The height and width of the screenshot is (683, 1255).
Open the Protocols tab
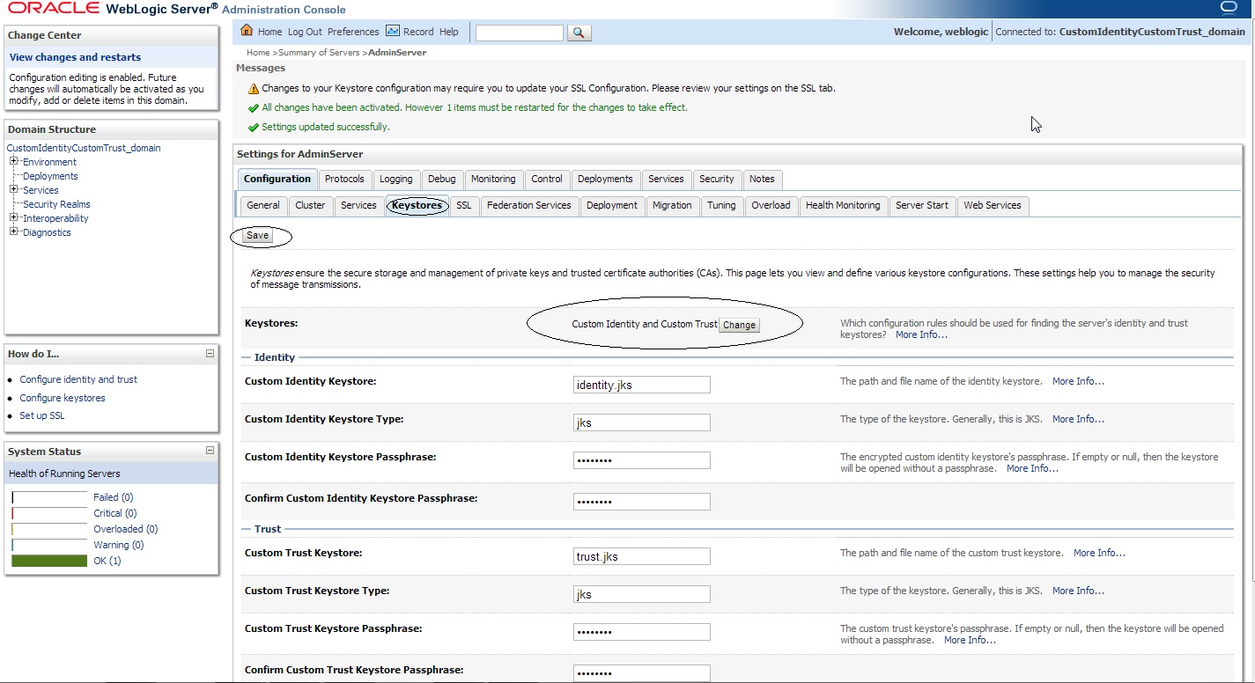(344, 179)
